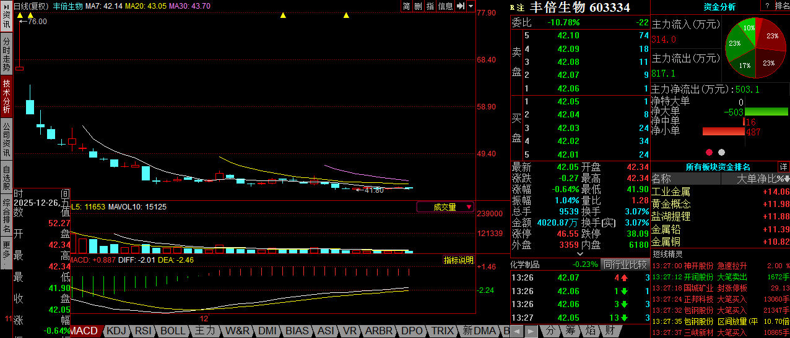Click the 删 delete button above the chart

click(x=418, y=6)
